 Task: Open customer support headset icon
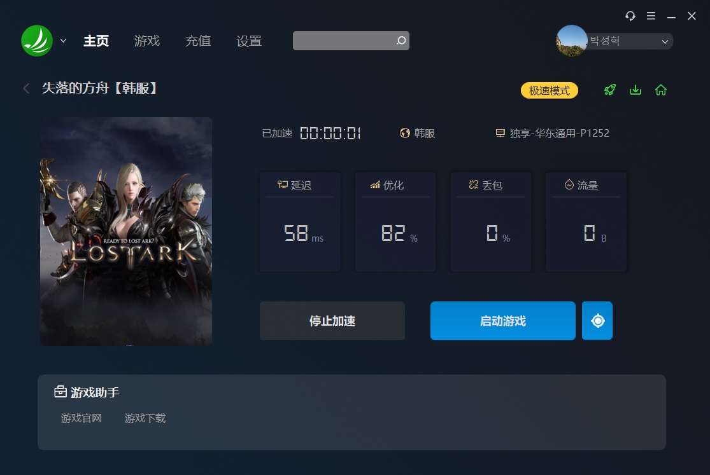[x=630, y=16]
